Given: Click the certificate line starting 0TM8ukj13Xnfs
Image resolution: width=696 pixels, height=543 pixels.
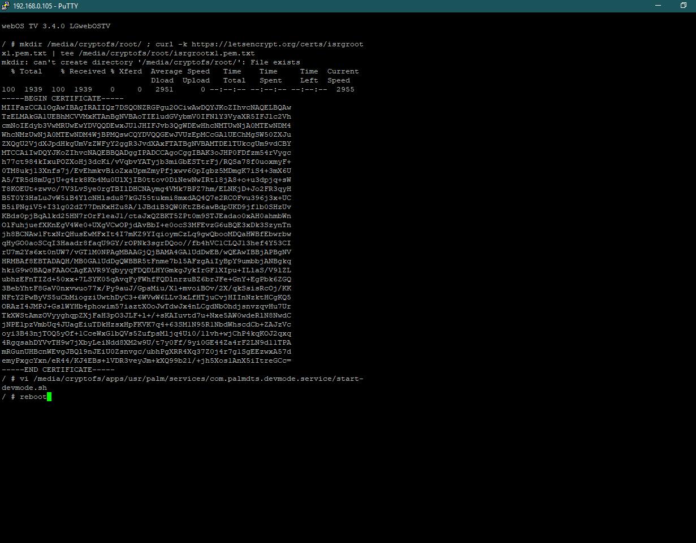Looking at the screenshot, I should (146, 171).
